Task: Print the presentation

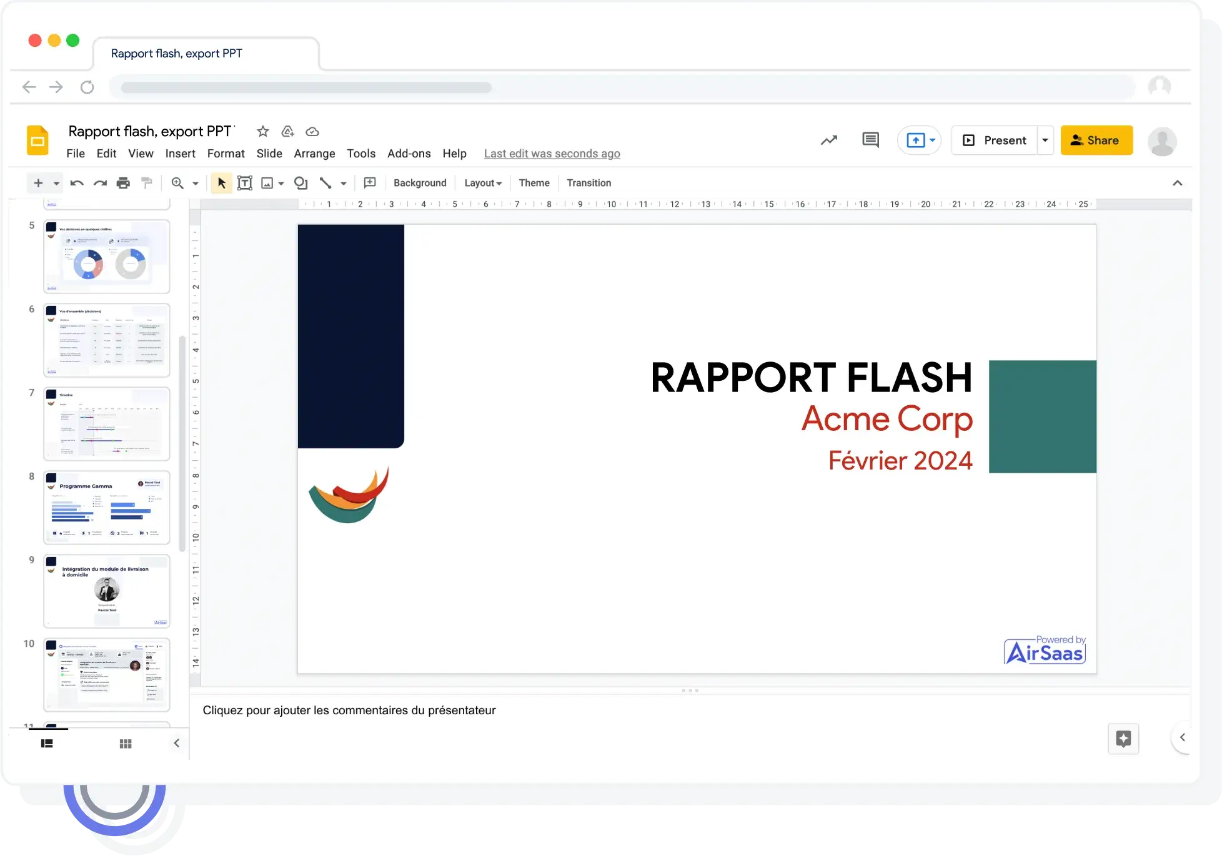Action: 123,183
